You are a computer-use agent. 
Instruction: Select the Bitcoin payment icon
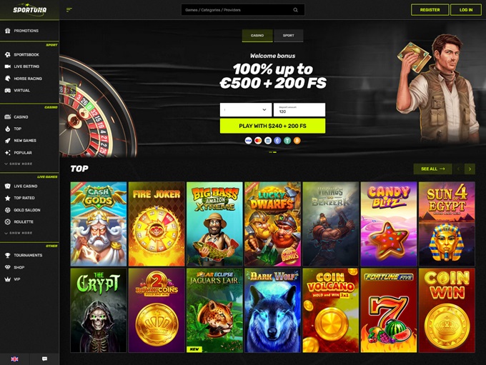297,141
